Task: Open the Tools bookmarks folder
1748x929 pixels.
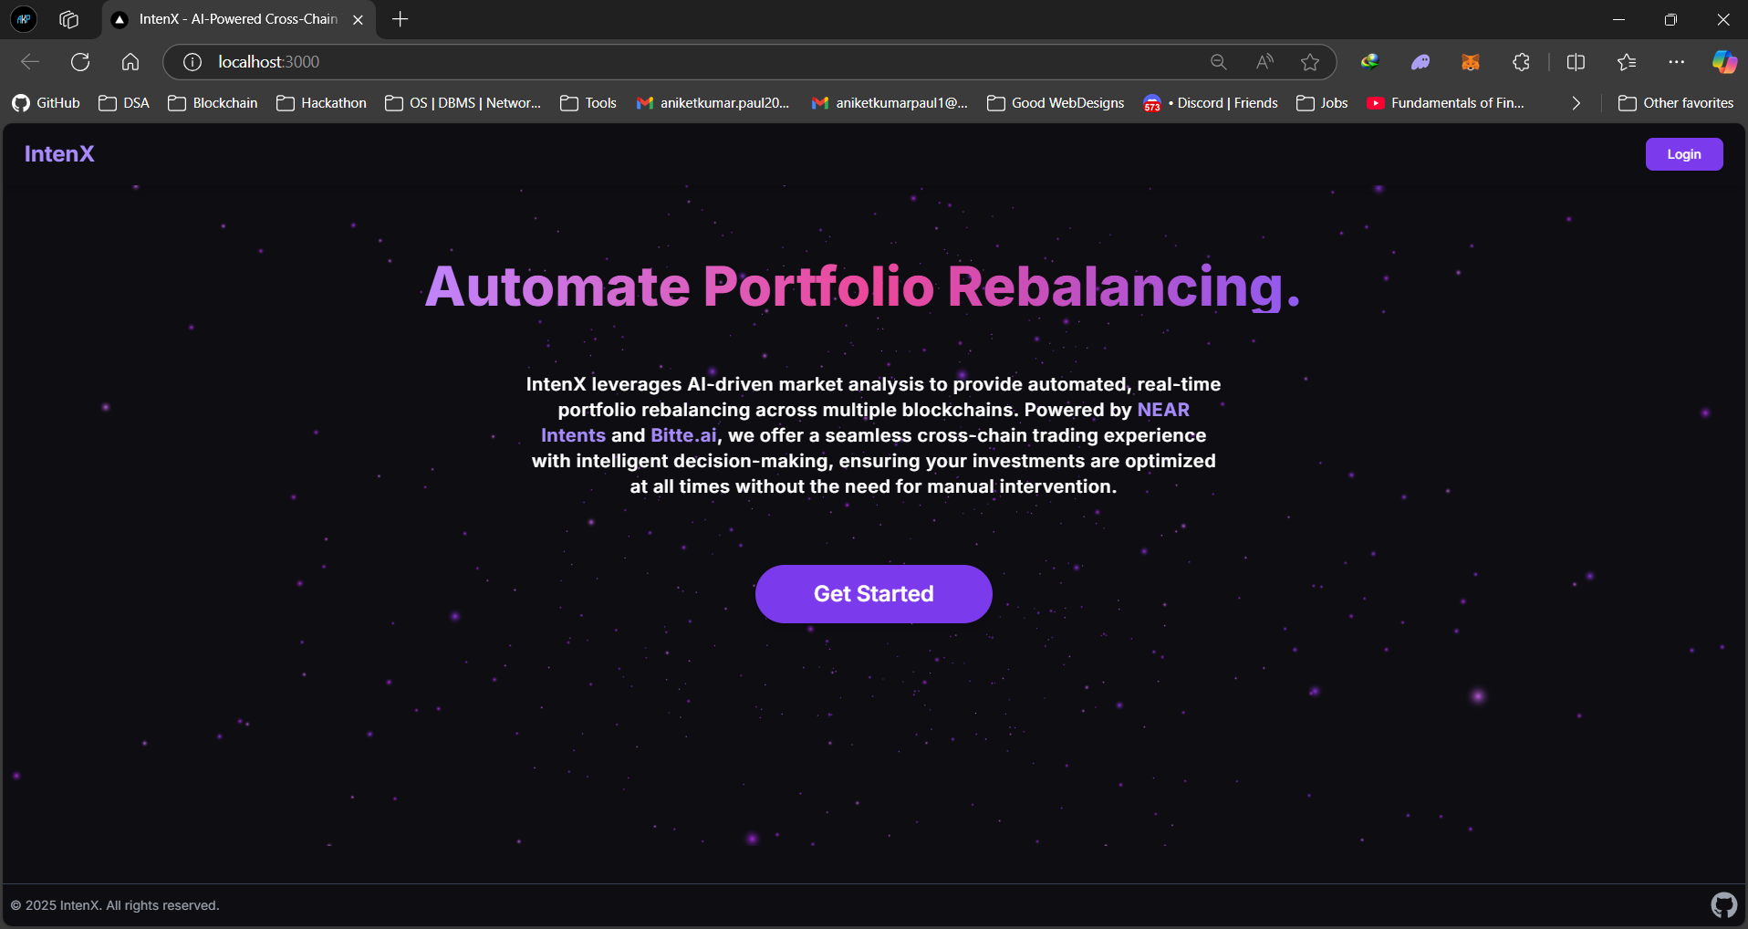Action: tap(588, 103)
